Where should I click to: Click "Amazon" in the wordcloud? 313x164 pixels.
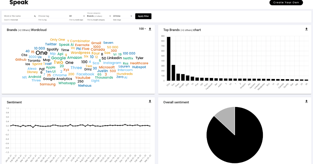75,58
